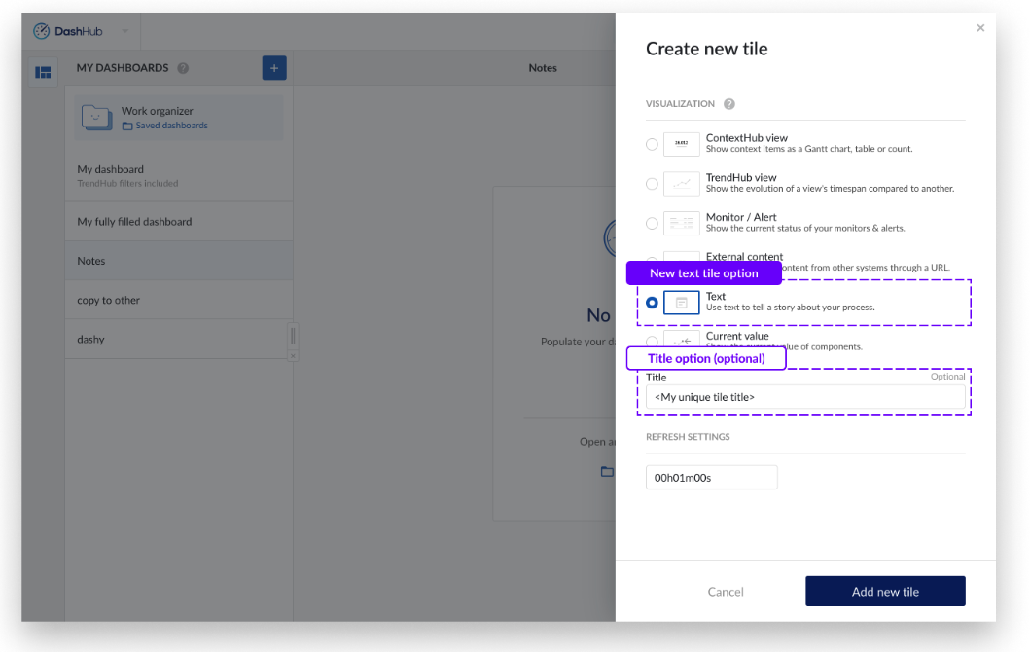The image size is (1030, 652).
Task: Open the DashHub app switcher dropdown arrow
Action: point(124,31)
